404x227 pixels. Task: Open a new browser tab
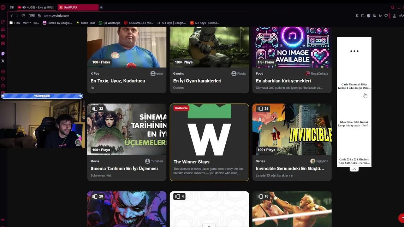tap(101, 7)
